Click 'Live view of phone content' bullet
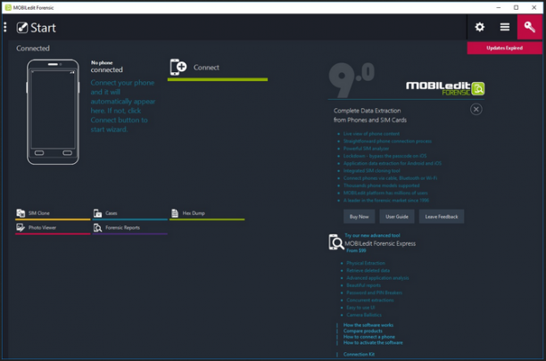Screen dimensions: 546x361 [x=371, y=134]
